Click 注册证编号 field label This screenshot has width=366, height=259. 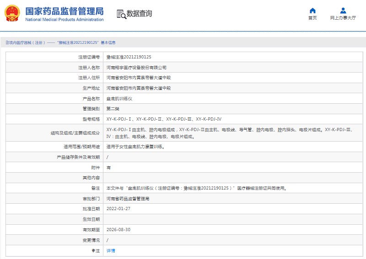(x=89, y=57)
